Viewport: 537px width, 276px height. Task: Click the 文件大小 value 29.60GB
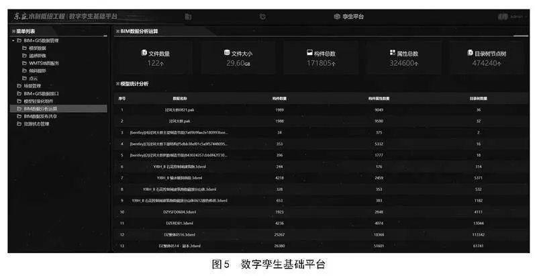click(x=238, y=63)
